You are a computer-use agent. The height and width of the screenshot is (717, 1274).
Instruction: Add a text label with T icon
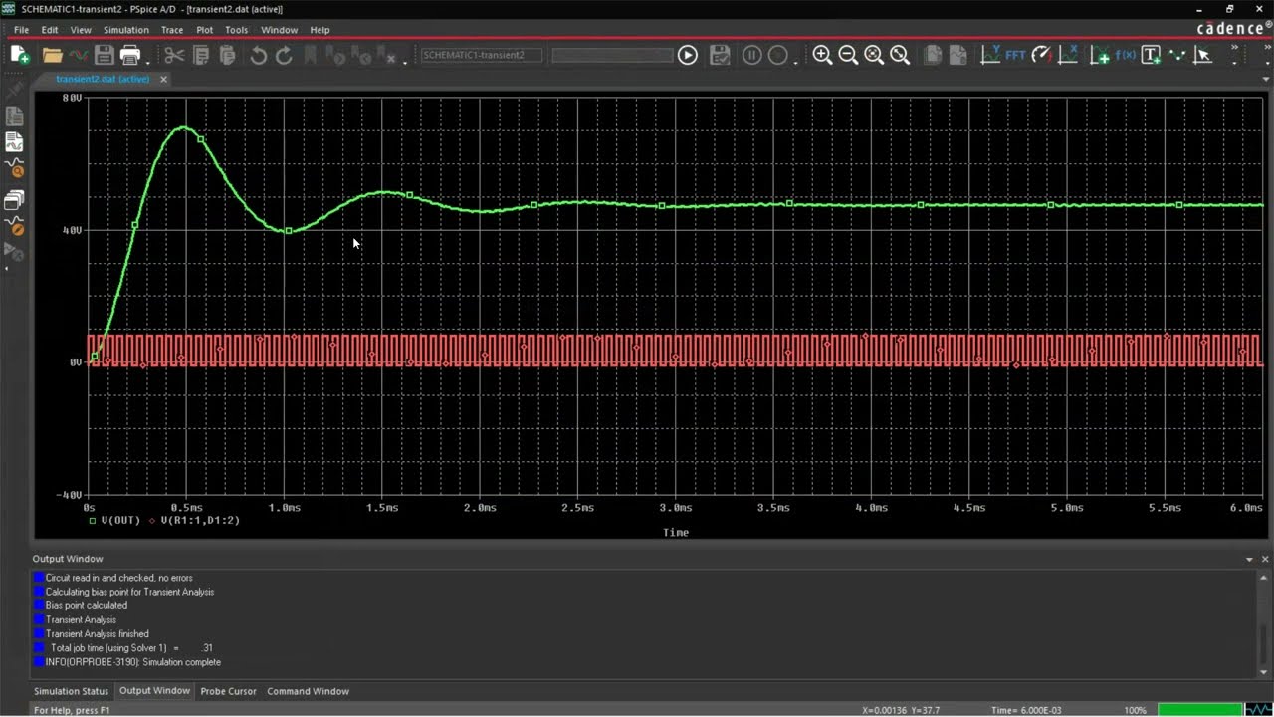coord(1151,55)
